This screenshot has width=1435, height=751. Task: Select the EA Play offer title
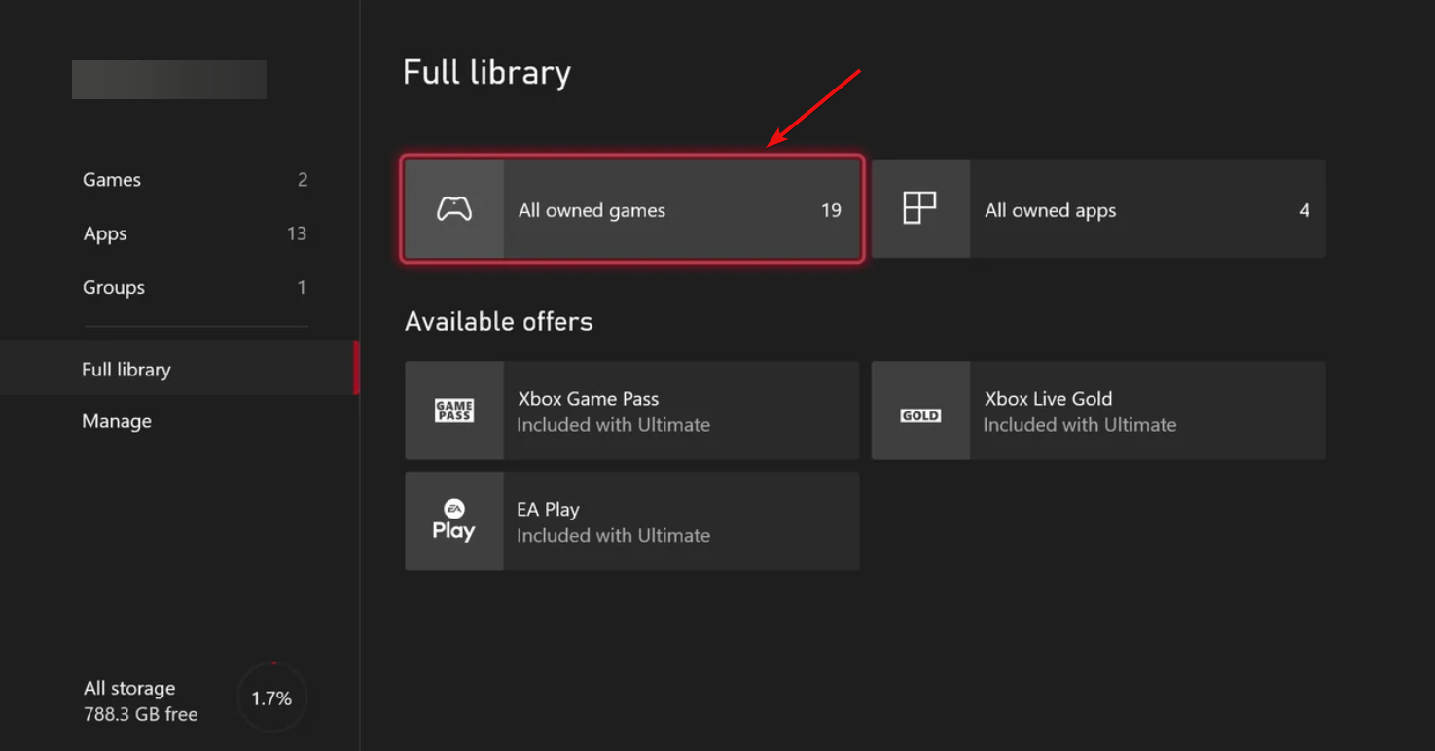(548, 510)
